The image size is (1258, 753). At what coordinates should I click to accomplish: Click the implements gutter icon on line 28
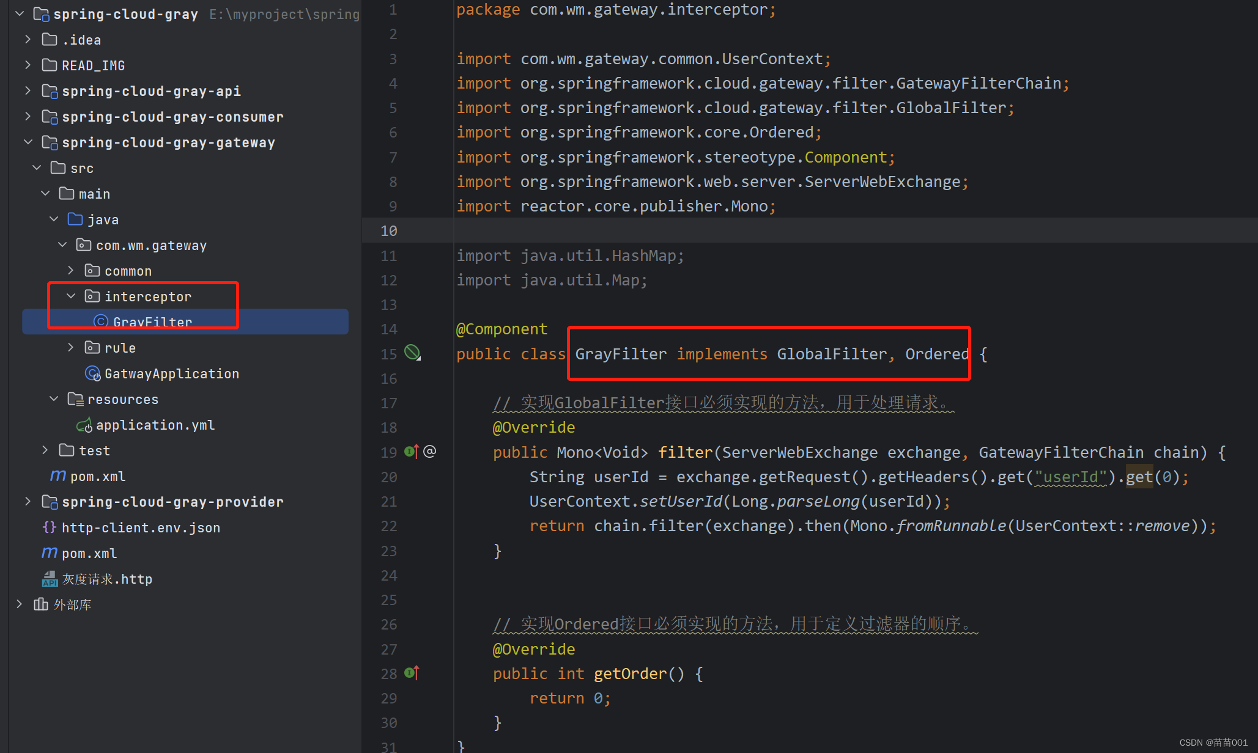(x=412, y=673)
